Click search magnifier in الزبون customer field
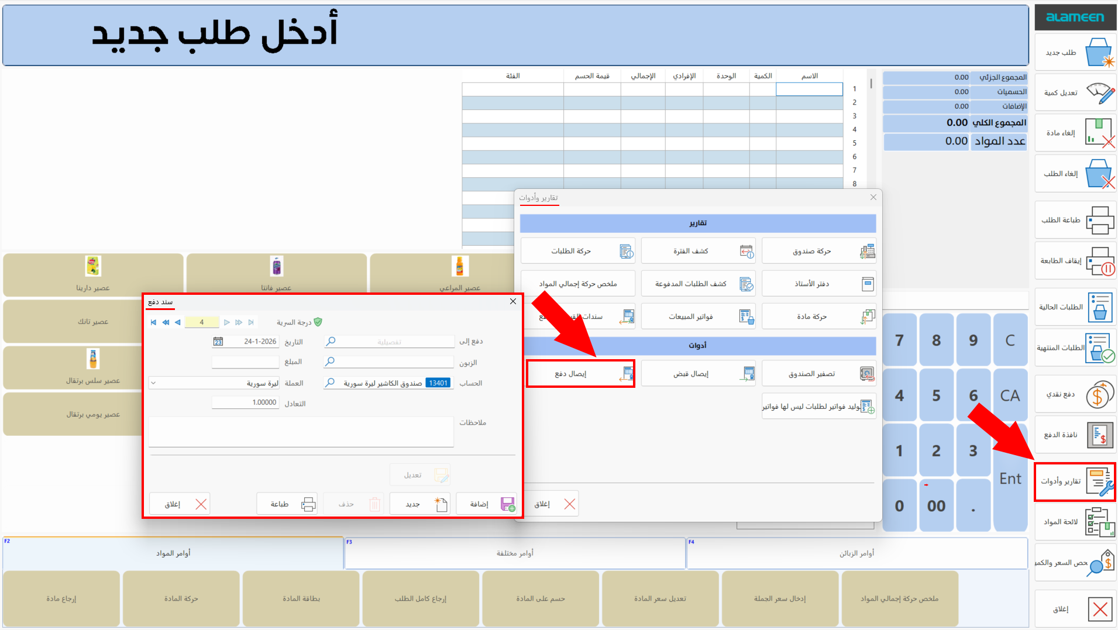Viewport: 1118px width, 630px height. coord(331,362)
